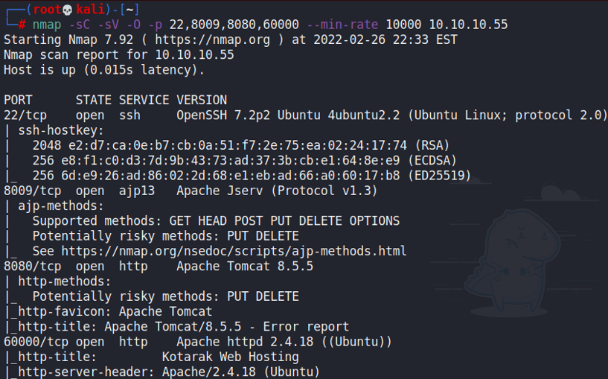608x379 pixels.
Task: Open the ajp-methods.html nsedoc link
Action: pos(234,251)
